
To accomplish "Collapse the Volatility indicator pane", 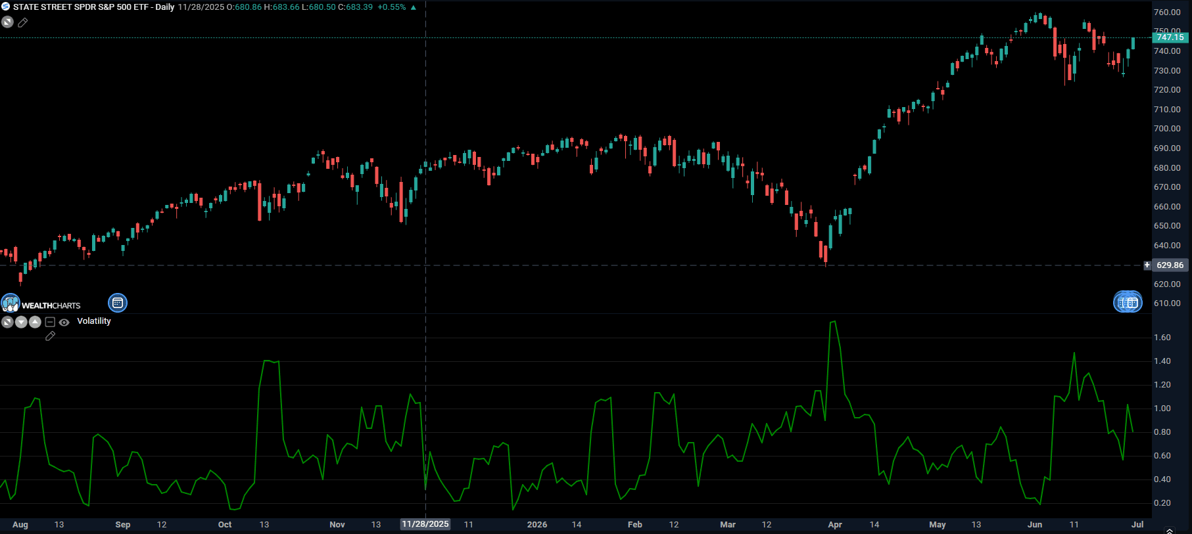I will [50, 322].
